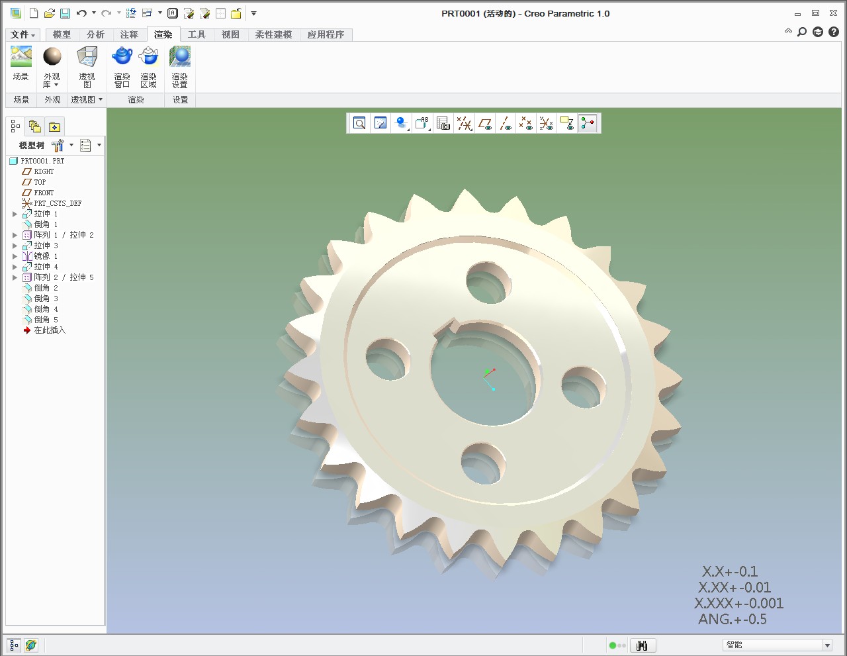Toggle spin center display
Viewport: 847px width, 656px height.
point(588,123)
